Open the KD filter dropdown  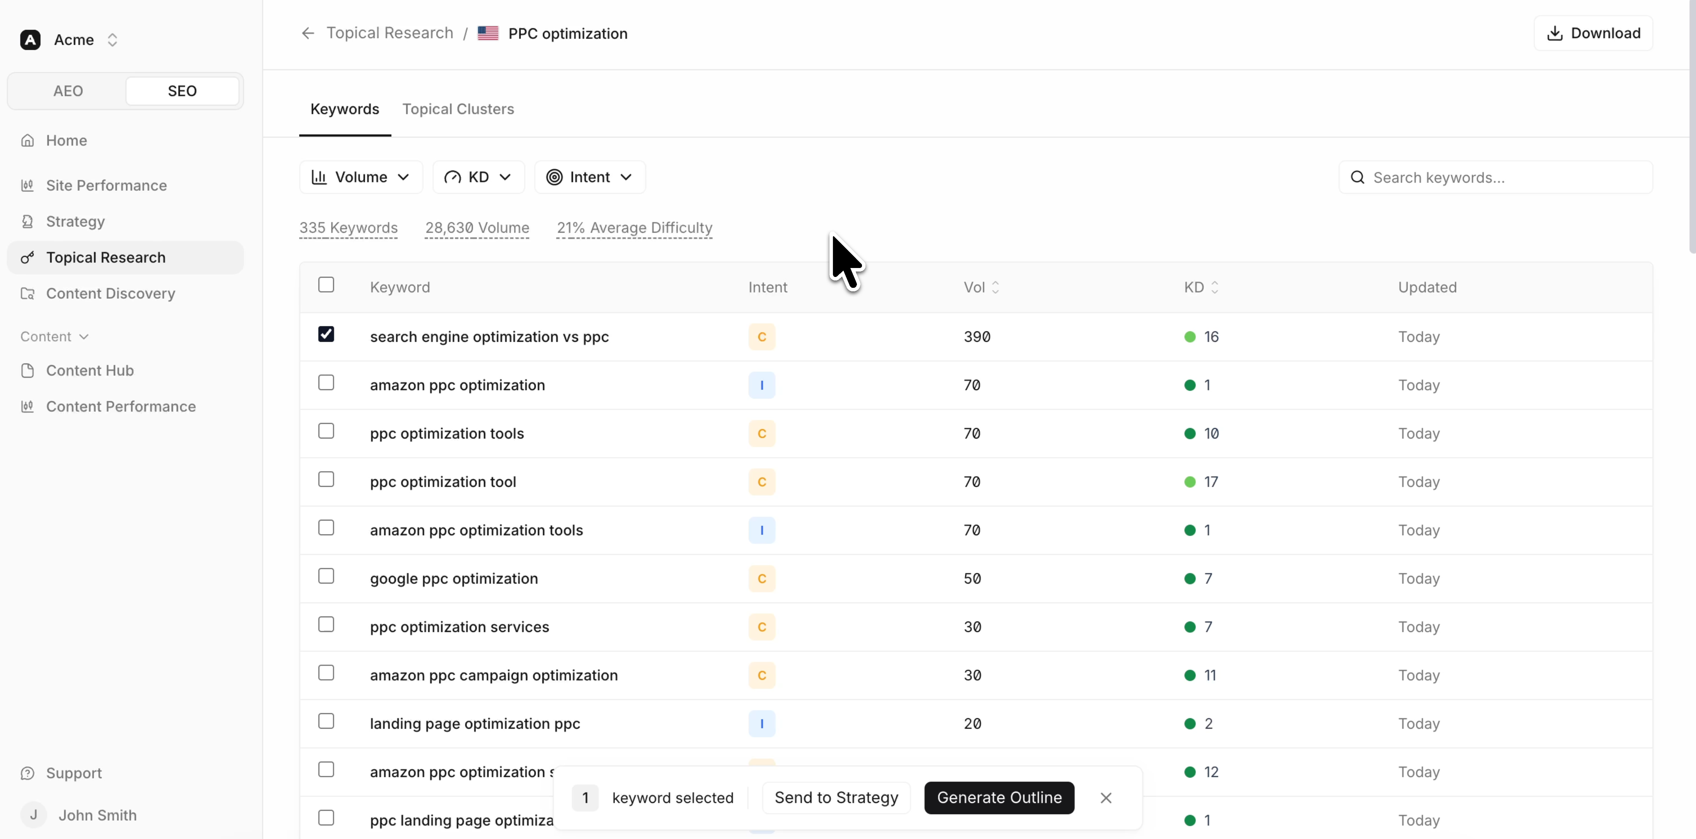coord(479,177)
